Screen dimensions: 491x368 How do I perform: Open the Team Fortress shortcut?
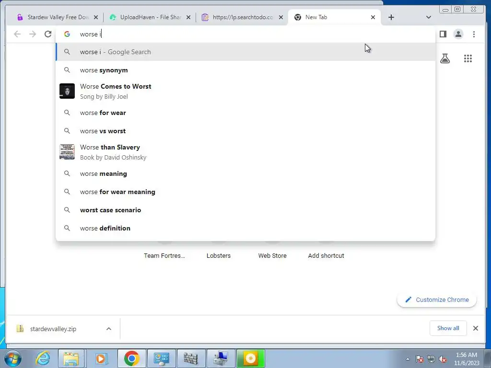164,255
